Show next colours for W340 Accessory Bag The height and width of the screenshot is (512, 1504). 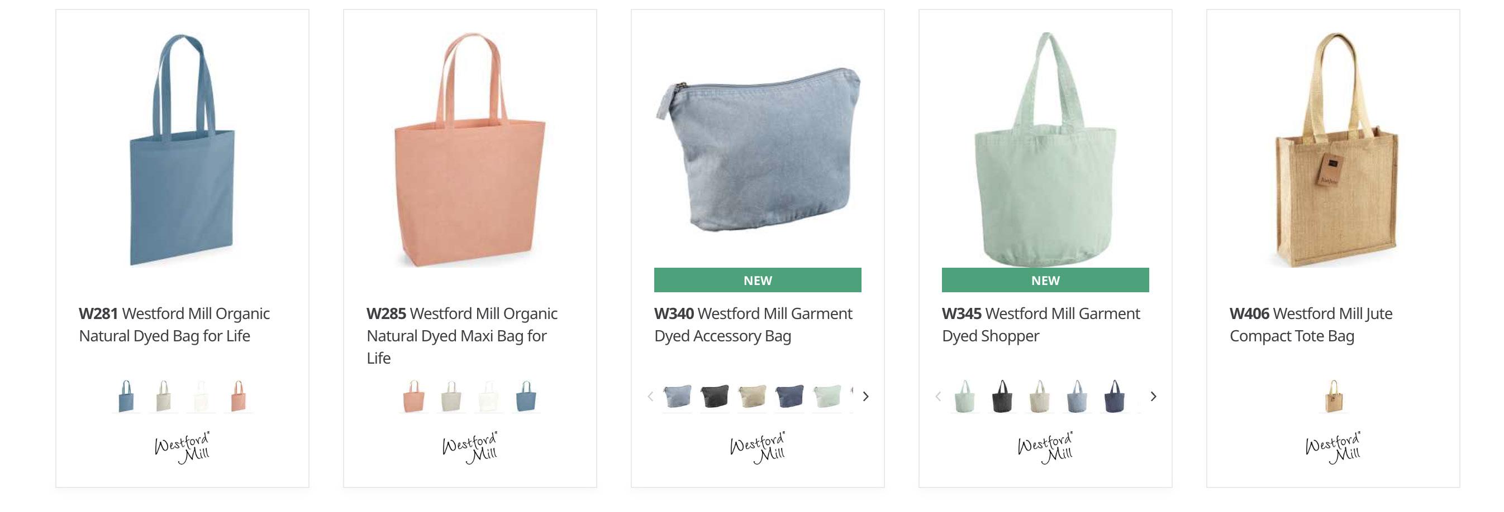(866, 397)
